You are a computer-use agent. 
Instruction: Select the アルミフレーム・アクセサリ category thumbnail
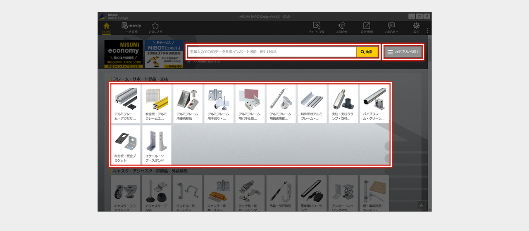pyautogui.click(x=126, y=104)
